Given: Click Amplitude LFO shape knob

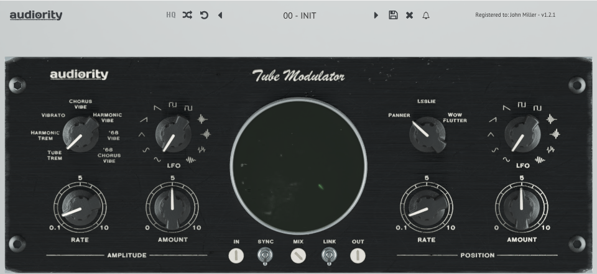Looking at the screenshot, I should [173, 134].
